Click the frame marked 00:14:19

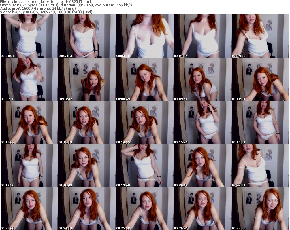(145, 123)
